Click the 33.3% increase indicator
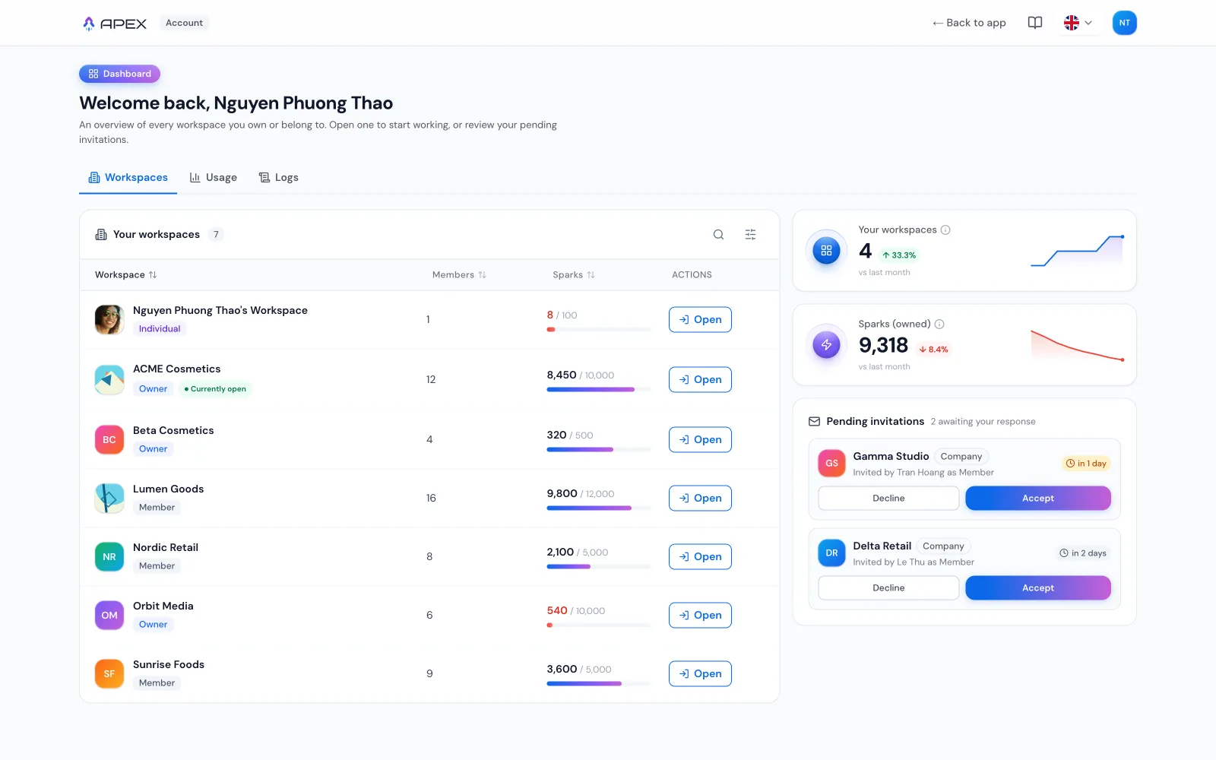Image resolution: width=1216 pixels, height=760 pixels. 899,255
